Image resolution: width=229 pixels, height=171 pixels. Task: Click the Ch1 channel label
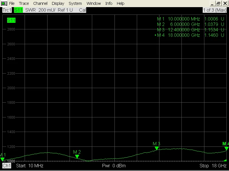[x=7, y=166]
